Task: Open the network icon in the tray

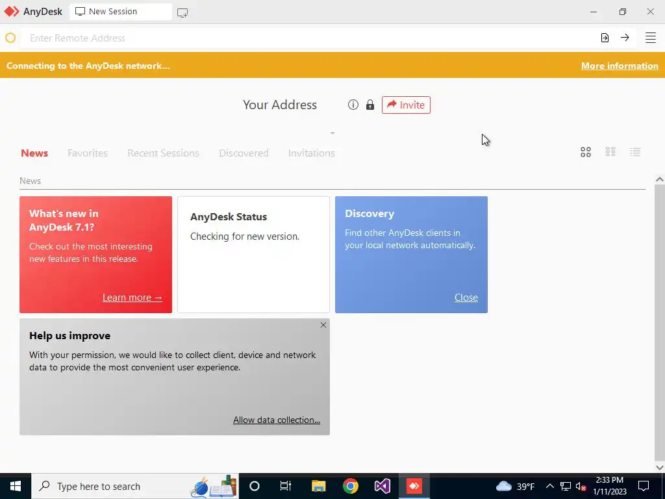Action: pos(566,486)
